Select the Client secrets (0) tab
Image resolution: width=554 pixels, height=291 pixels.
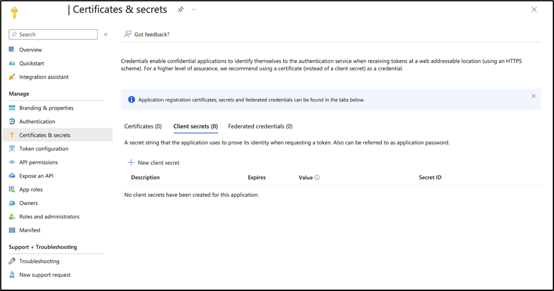coord(195,126)
